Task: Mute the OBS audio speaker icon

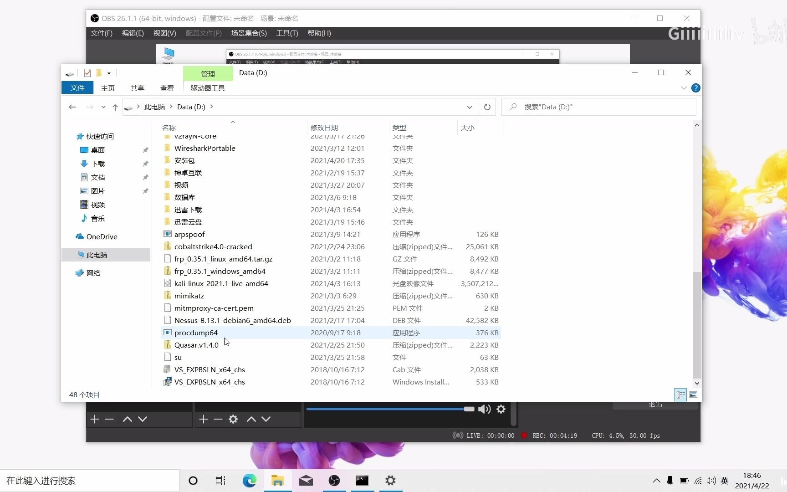Action: coord(484,409)
